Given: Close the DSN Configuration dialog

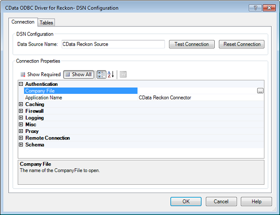Looking at the screenshot, I should point(269,8).
